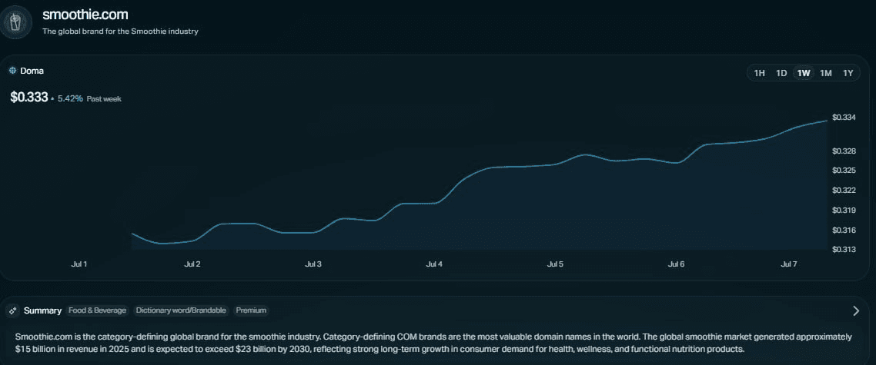876x365 pixels.
Task: Click the Summary heading text
Action: pos(42,310)
